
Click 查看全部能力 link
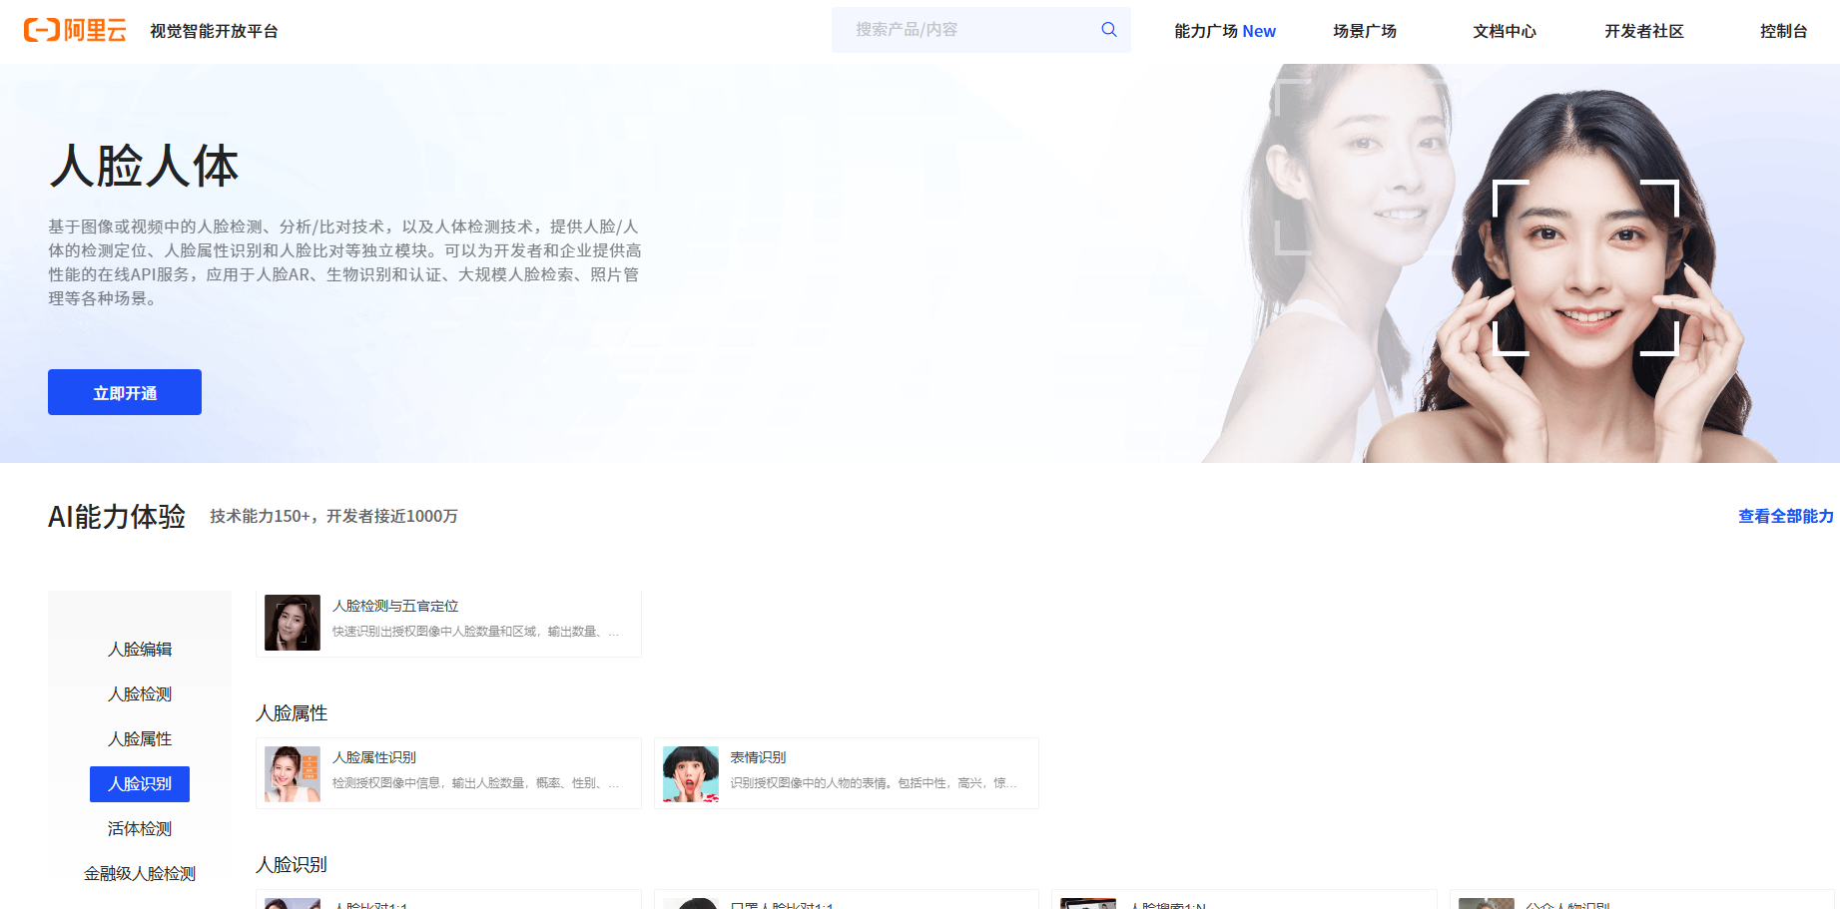pyautogui.click(x=1785, y=516)
